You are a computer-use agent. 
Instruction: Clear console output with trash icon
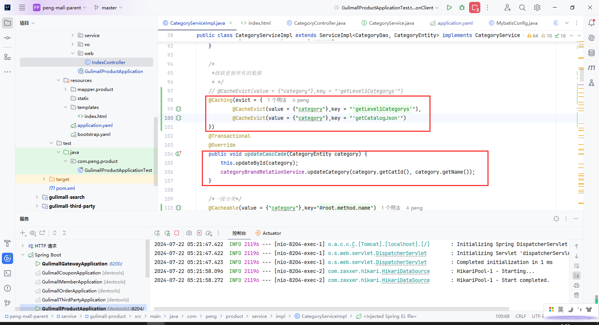[577, 295]
